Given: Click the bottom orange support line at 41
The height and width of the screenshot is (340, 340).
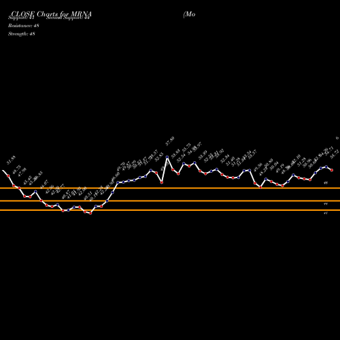Looking at the screenshot, I should click(x=170, y=210).
